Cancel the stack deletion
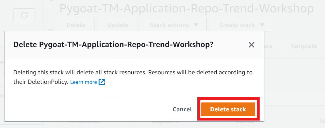The width and height of the screenshot is (325, 128). [x=182, y=109]
